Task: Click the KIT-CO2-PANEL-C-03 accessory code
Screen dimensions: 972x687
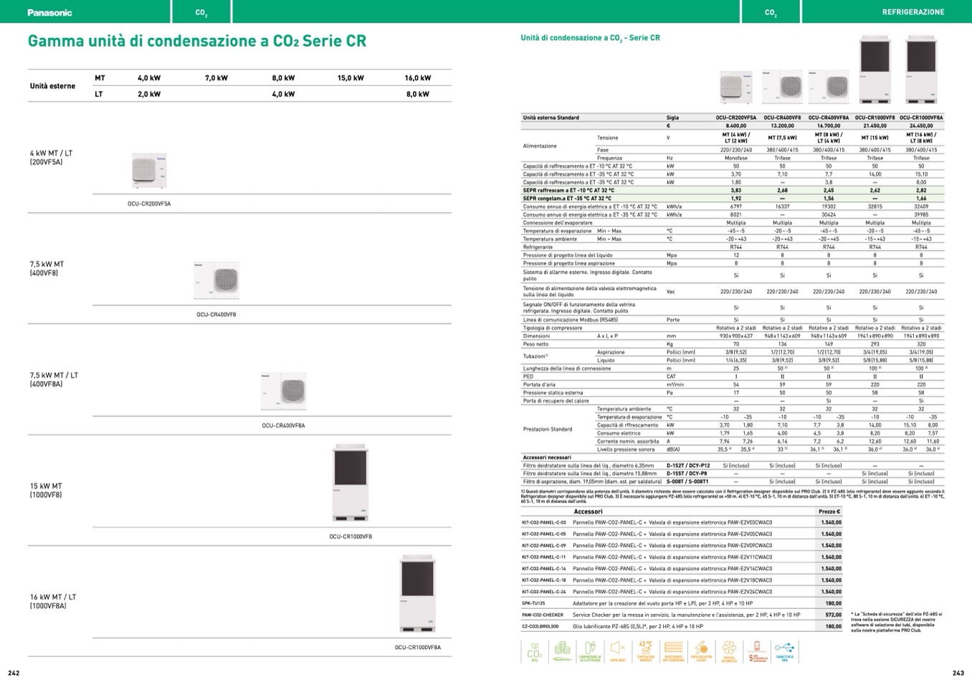Action: coord(543,523)
